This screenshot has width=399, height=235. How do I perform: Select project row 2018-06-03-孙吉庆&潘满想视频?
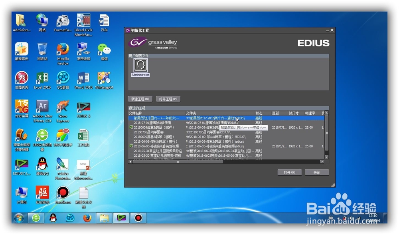point(226,146)
